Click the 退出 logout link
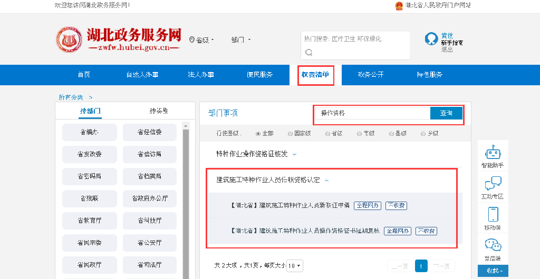540x279 pixels. click(x=447, y=49)
